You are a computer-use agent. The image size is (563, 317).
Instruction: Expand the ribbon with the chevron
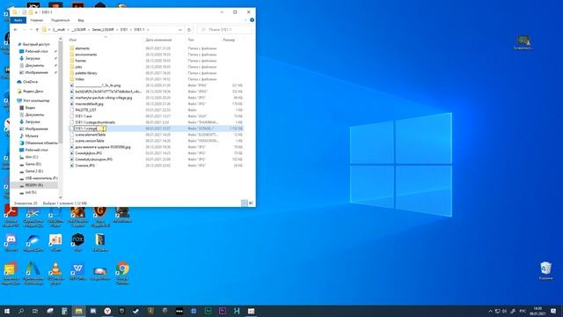pos(246,20)
